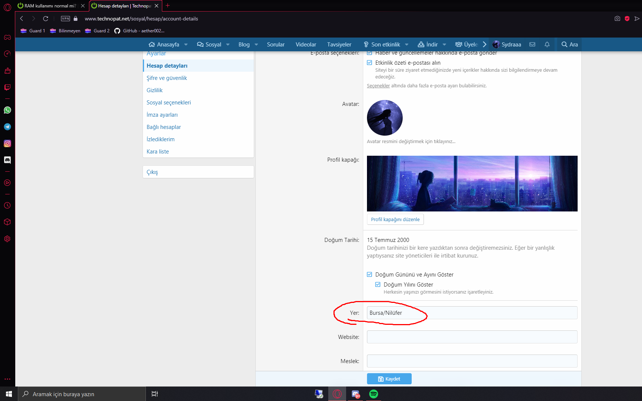Click the Website input field
The height and width of the screenshot is (401, 642).
(x=472, y=337)
